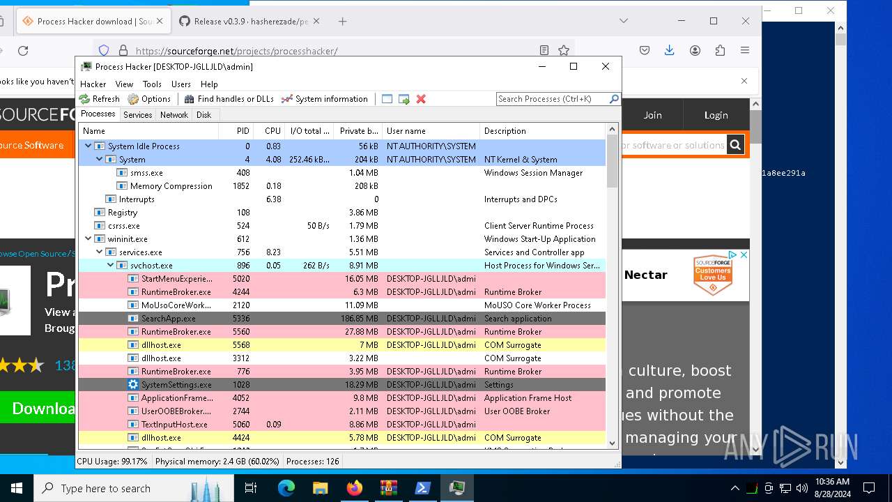
Task: Click the Interrupts row icon
Action: click(111, 199)
